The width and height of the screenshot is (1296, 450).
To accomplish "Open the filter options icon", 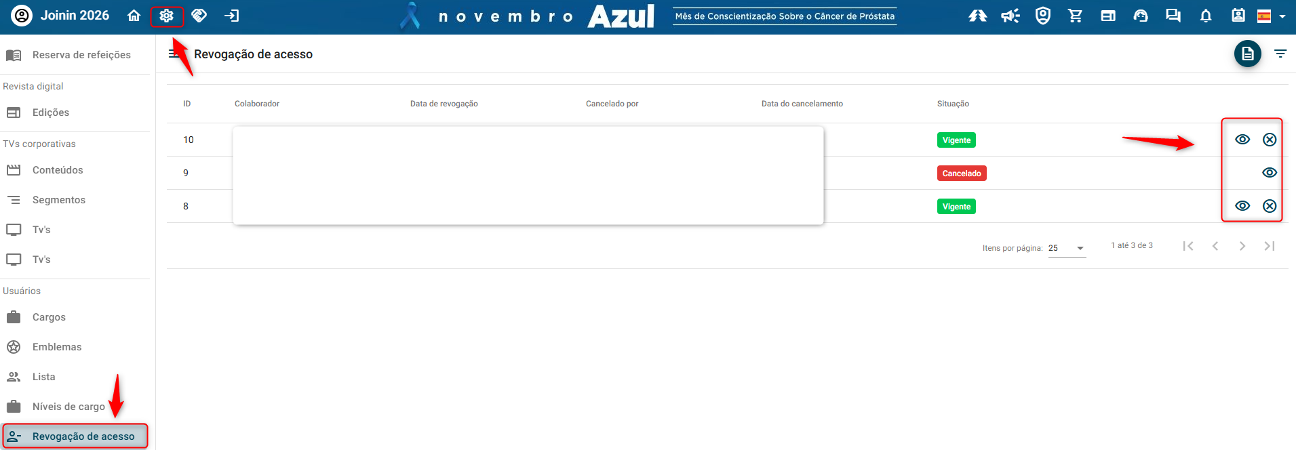I will pyautogui.click(x=1280, y=54).
